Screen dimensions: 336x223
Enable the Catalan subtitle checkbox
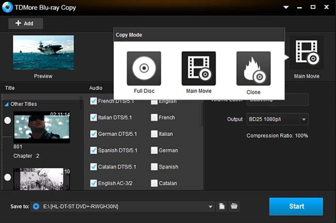[x=154, y=183]
